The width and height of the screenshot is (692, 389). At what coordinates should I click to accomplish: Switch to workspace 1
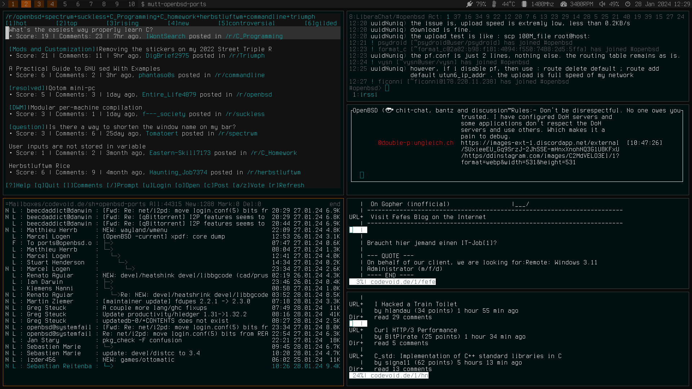pyautogui.click(x=13, y=4)
